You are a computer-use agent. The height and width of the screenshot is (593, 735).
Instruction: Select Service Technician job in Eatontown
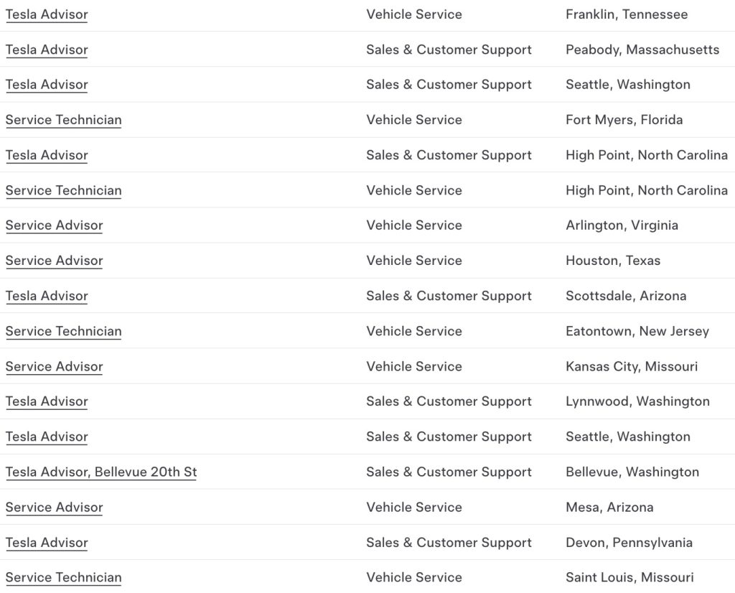coord(63,331)
